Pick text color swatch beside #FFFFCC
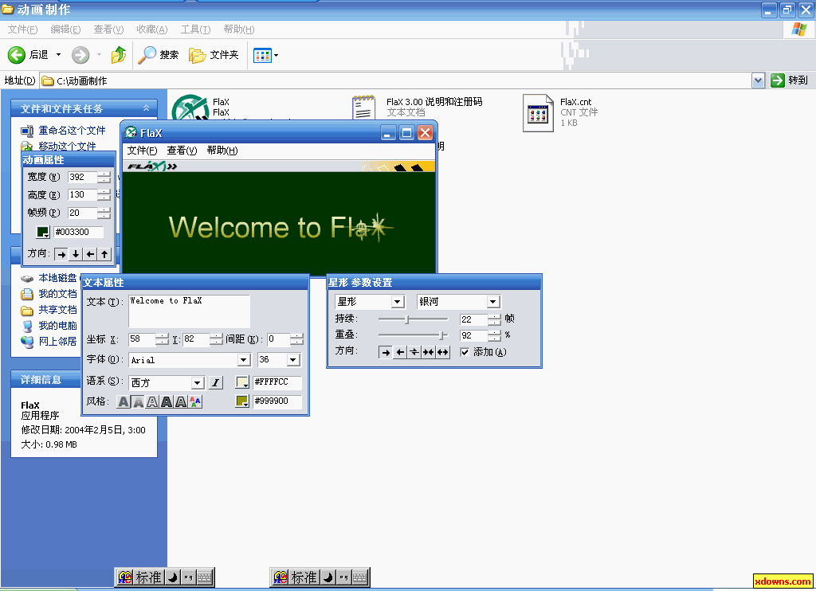Viewport: 816px width, 591px height. click(x=242, y=382)
